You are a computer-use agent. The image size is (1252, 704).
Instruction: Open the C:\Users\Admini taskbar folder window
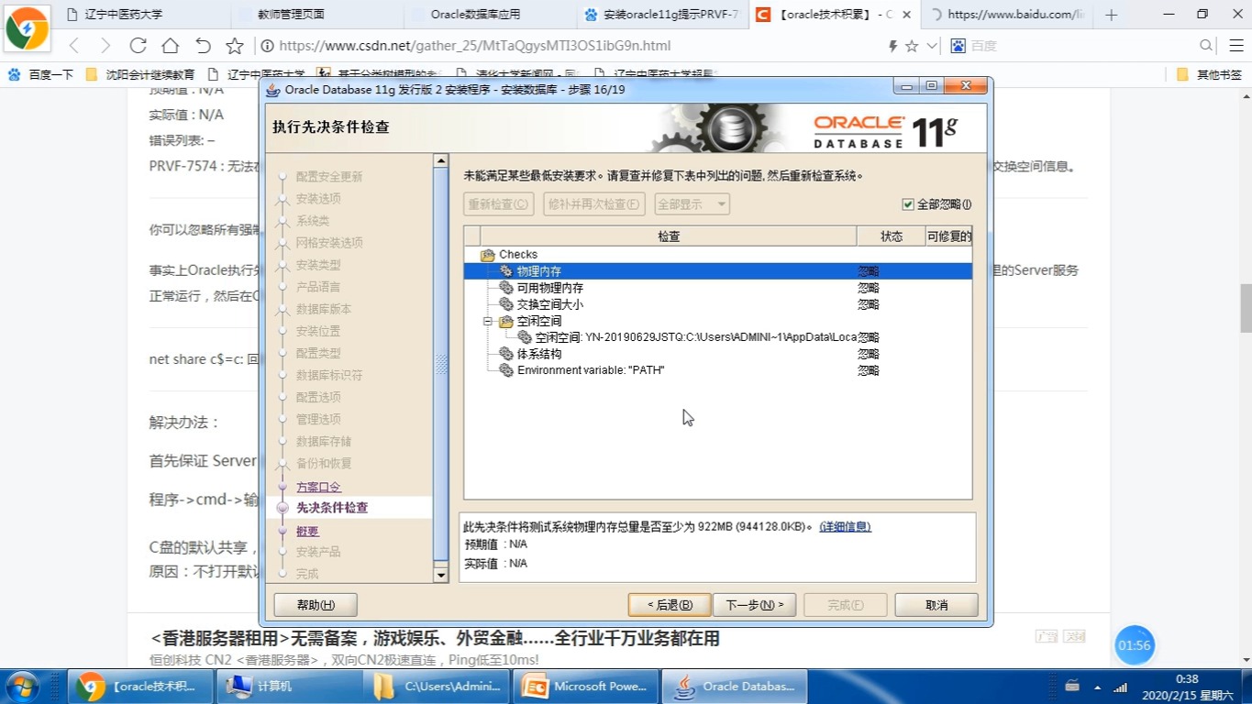(438, 686)
